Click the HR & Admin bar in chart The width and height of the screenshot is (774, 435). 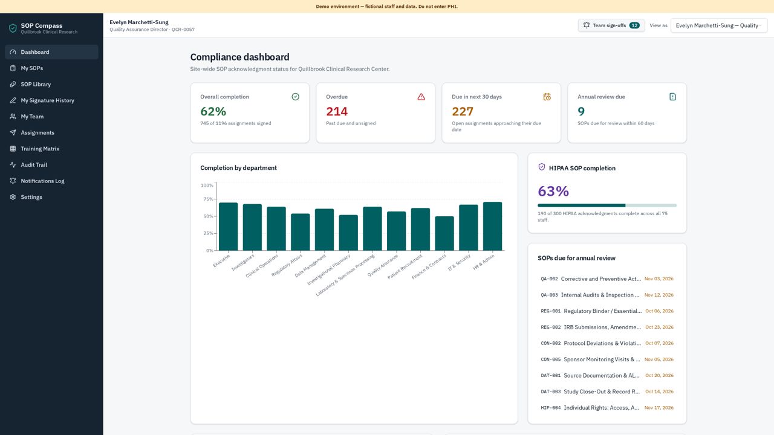click(492, 226)
